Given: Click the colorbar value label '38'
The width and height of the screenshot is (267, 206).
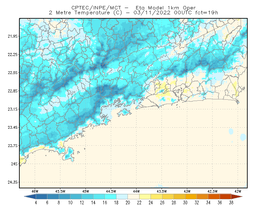Looking at the screenshot, I should click(231, 203).
